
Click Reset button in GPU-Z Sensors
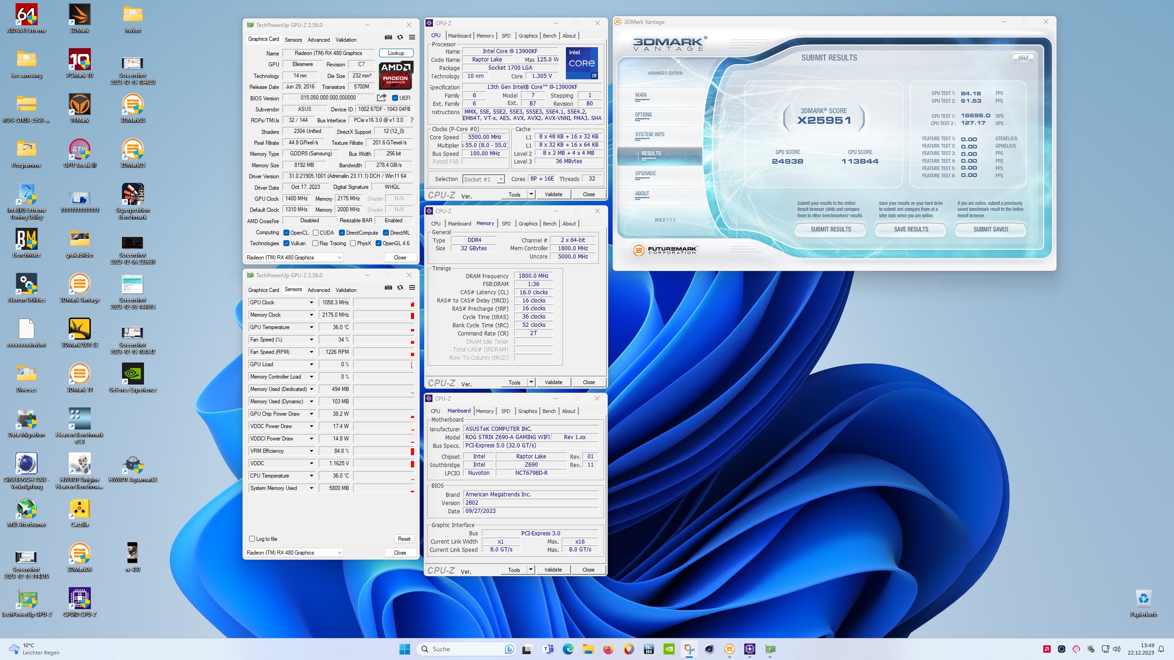point(404,539)
